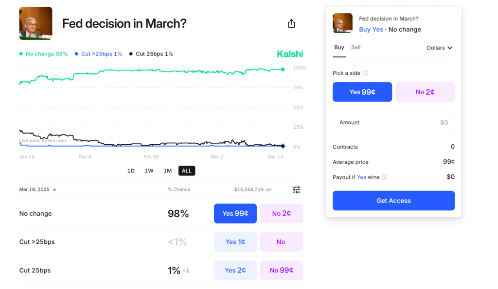Image resolution: width=498 pixels, height=289 pixels.
Task: Pick the Yes 99¢ side in order panel
Action: (x=362, y=92)
